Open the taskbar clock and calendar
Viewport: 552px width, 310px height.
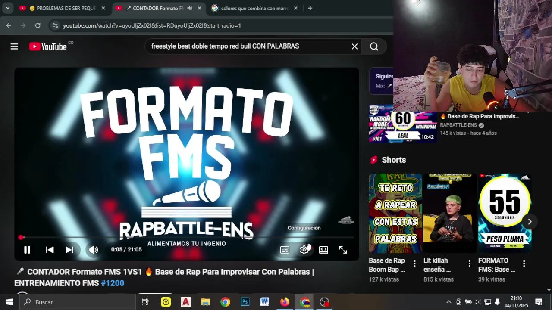pyautogui.click(x=516, y=302)
